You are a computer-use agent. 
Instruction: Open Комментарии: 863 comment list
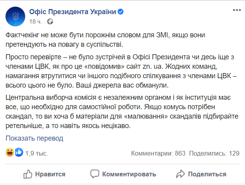click(158, 153)
